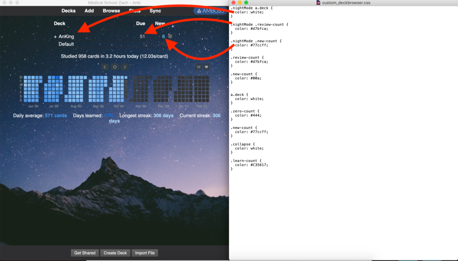458x261 pixels.
Task: Open the Default deck
Action: (66, 44)
